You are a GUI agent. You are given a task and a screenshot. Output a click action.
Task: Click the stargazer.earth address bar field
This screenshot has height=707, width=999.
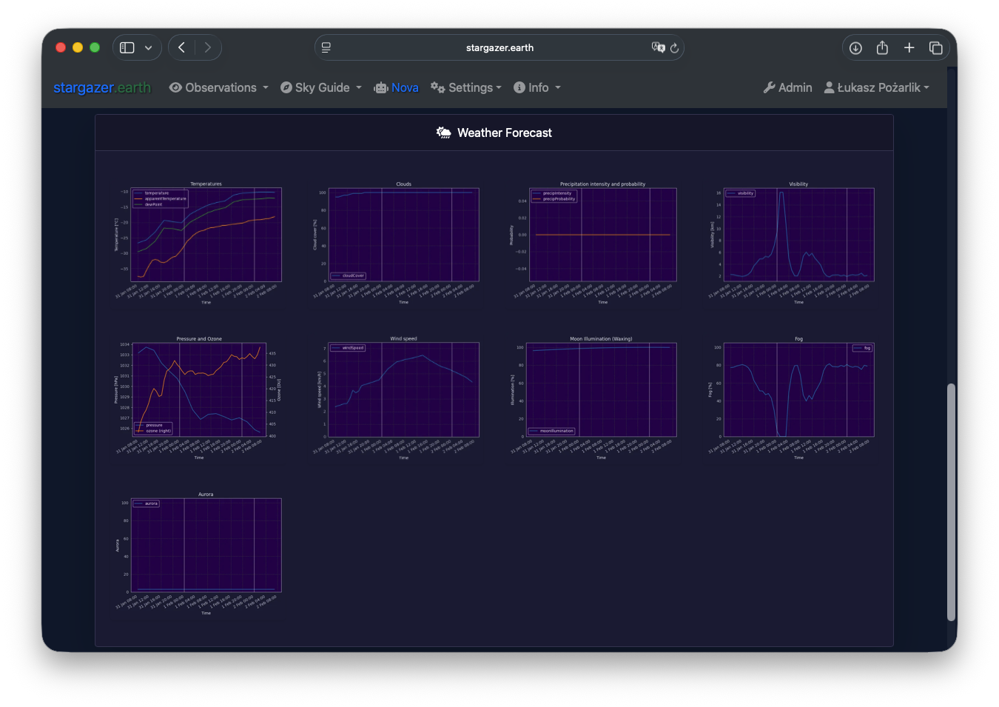point(499,48)
